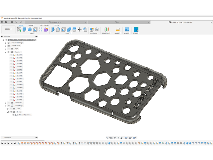Viewport: 213px width, 160px height.
Task: Show Sketch1 using its eye icon
Action: coord(11,55)
